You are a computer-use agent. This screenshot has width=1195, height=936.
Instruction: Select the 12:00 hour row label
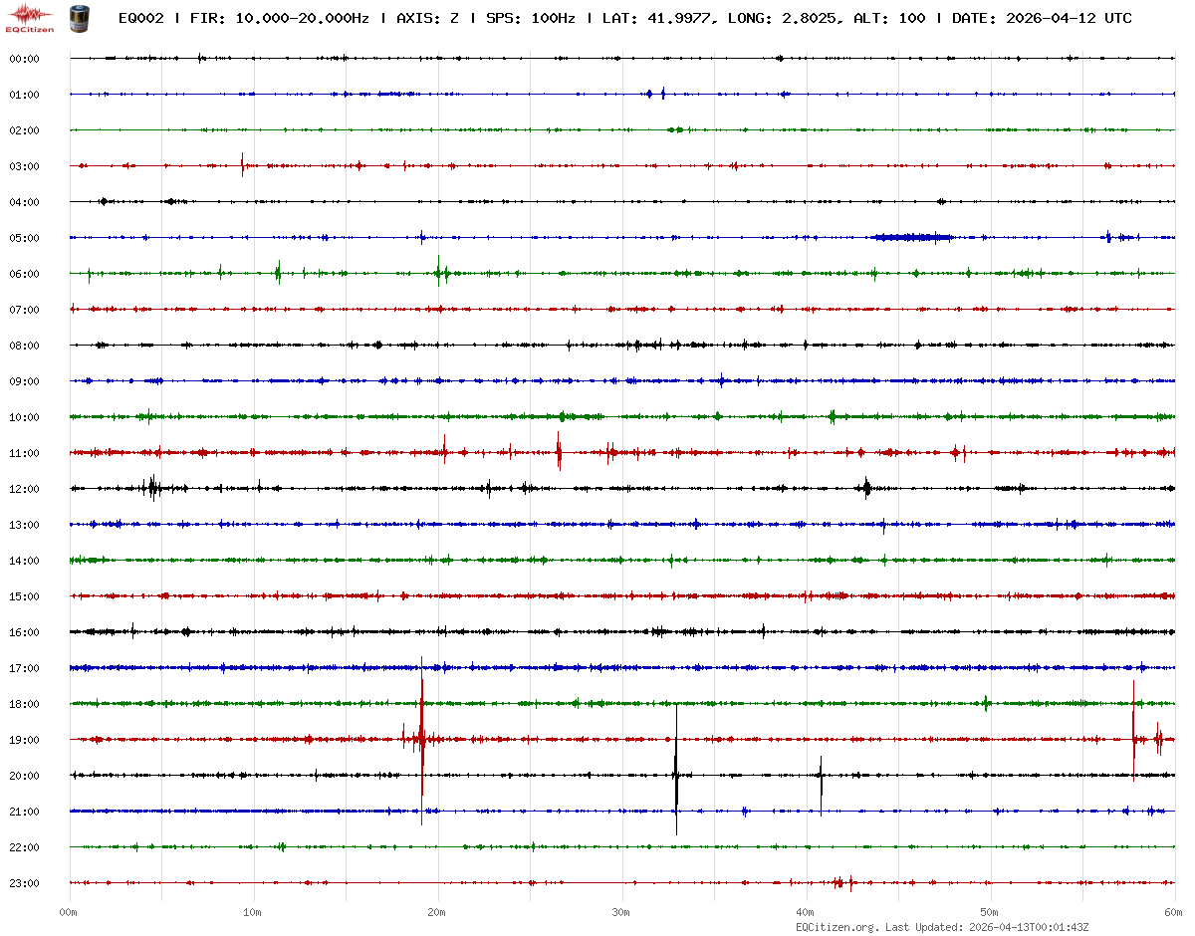pyautogui.click(x=24, y=489)
